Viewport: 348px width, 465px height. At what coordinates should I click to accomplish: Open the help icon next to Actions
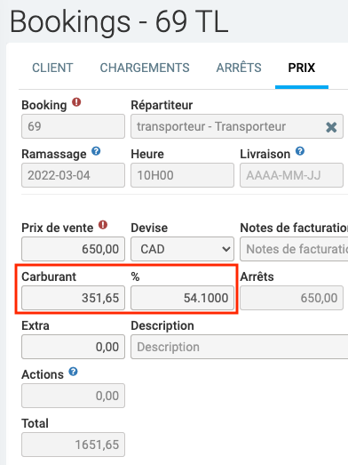coord(73,372)
